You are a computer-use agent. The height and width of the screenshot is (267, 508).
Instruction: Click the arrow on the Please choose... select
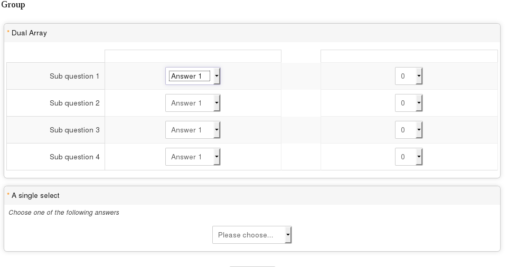288,235
